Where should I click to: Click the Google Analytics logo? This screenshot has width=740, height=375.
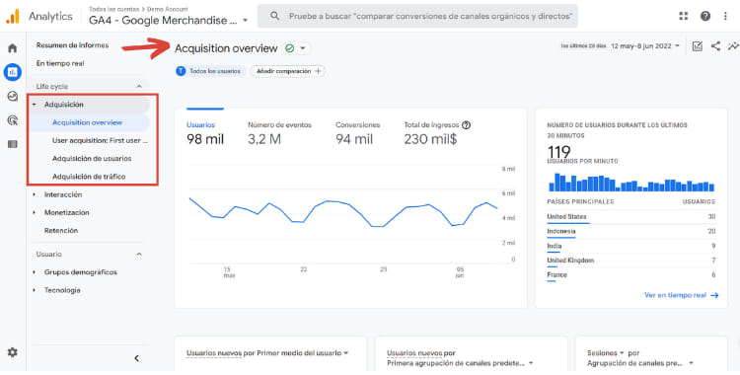(13, 16)
